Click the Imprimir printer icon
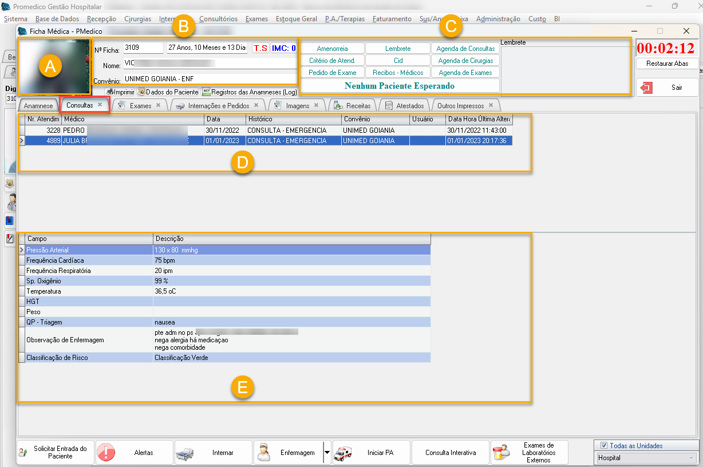This screenshot has height=467, width=703. [x=109, y=92]
